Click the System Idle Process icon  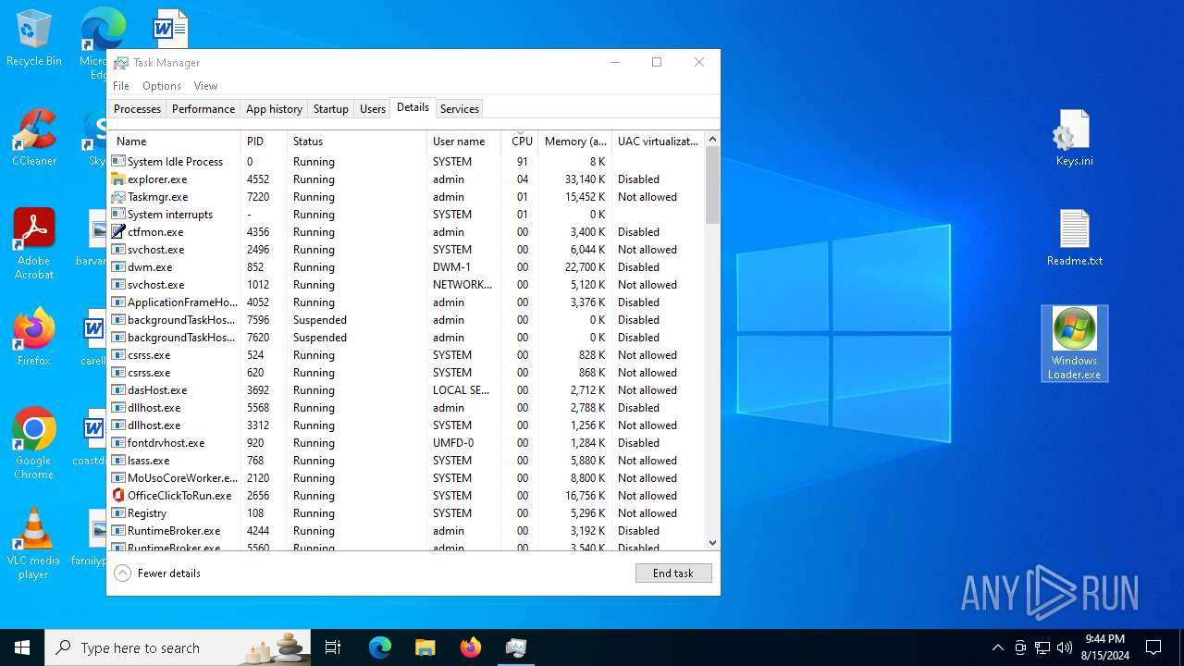(x=118, y=162)
